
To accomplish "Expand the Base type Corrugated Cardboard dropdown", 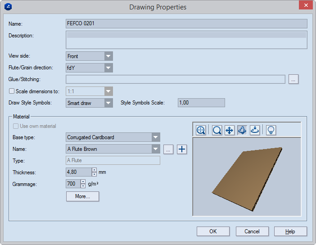I will pos(155,137).
